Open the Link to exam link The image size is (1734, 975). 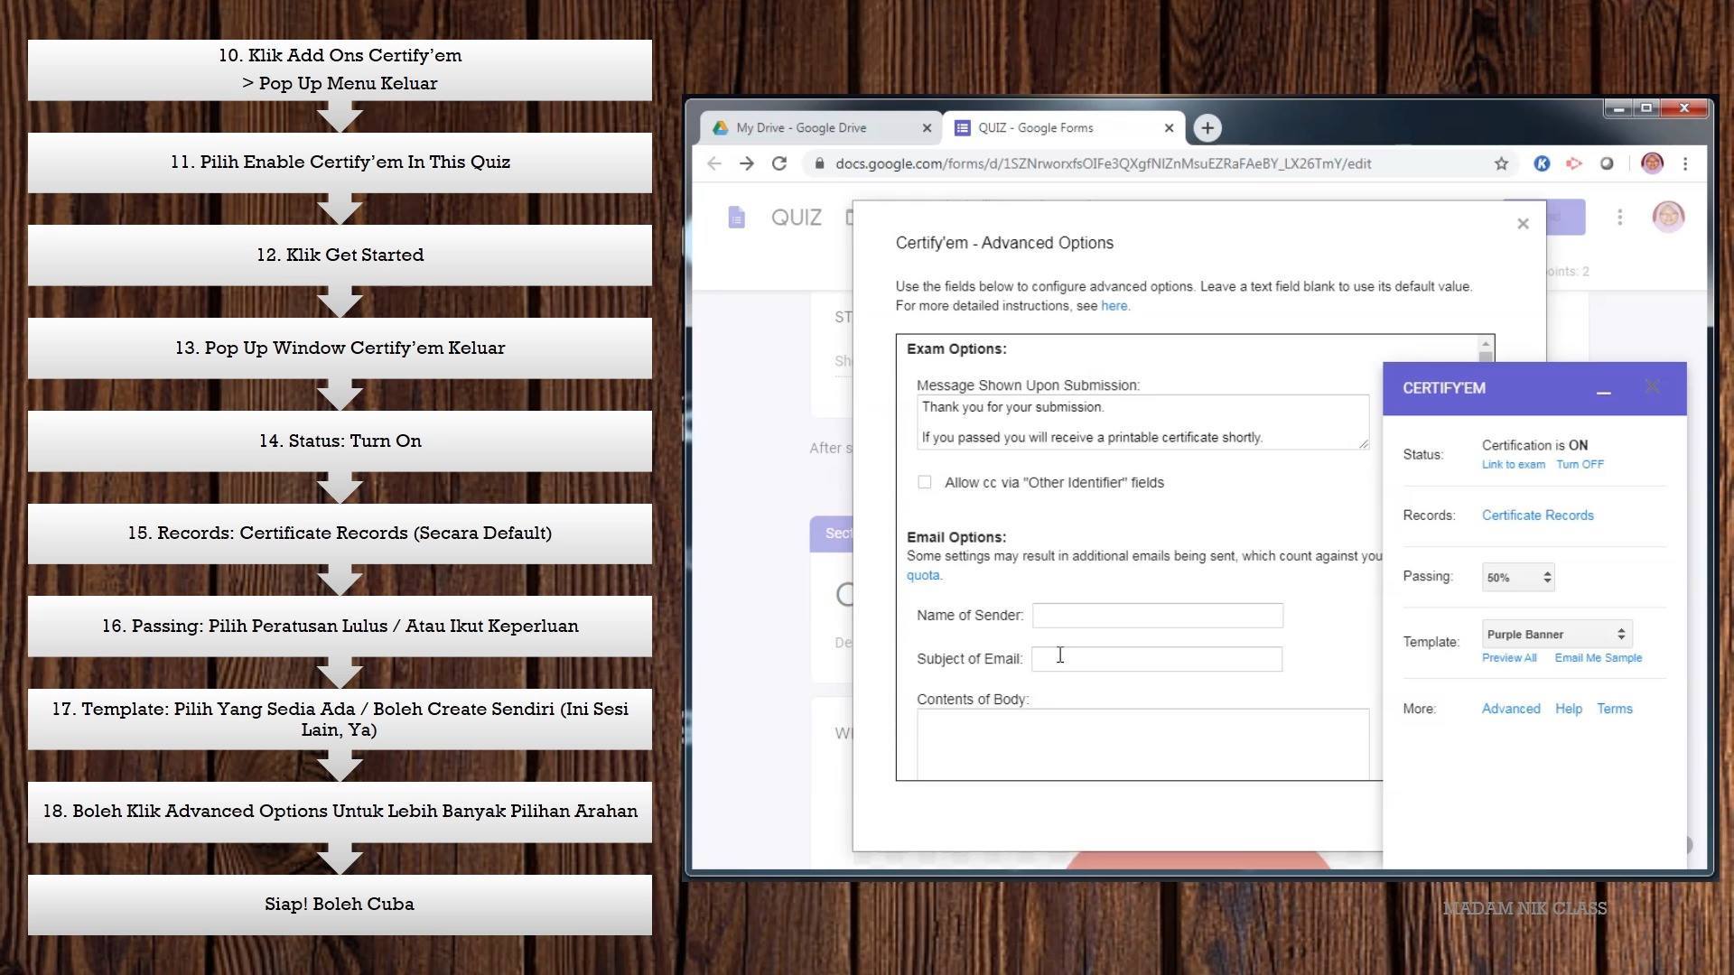[x=1513, y=465]
